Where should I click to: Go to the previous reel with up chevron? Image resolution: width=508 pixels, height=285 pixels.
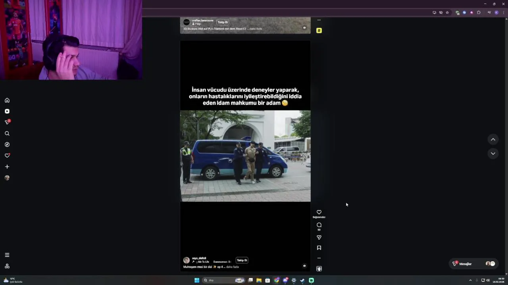point(493,139)
